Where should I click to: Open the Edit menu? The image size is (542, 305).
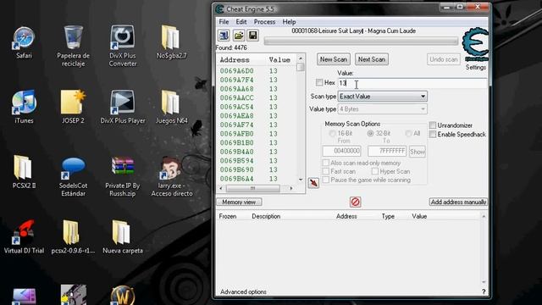click(x=241, y=22)
